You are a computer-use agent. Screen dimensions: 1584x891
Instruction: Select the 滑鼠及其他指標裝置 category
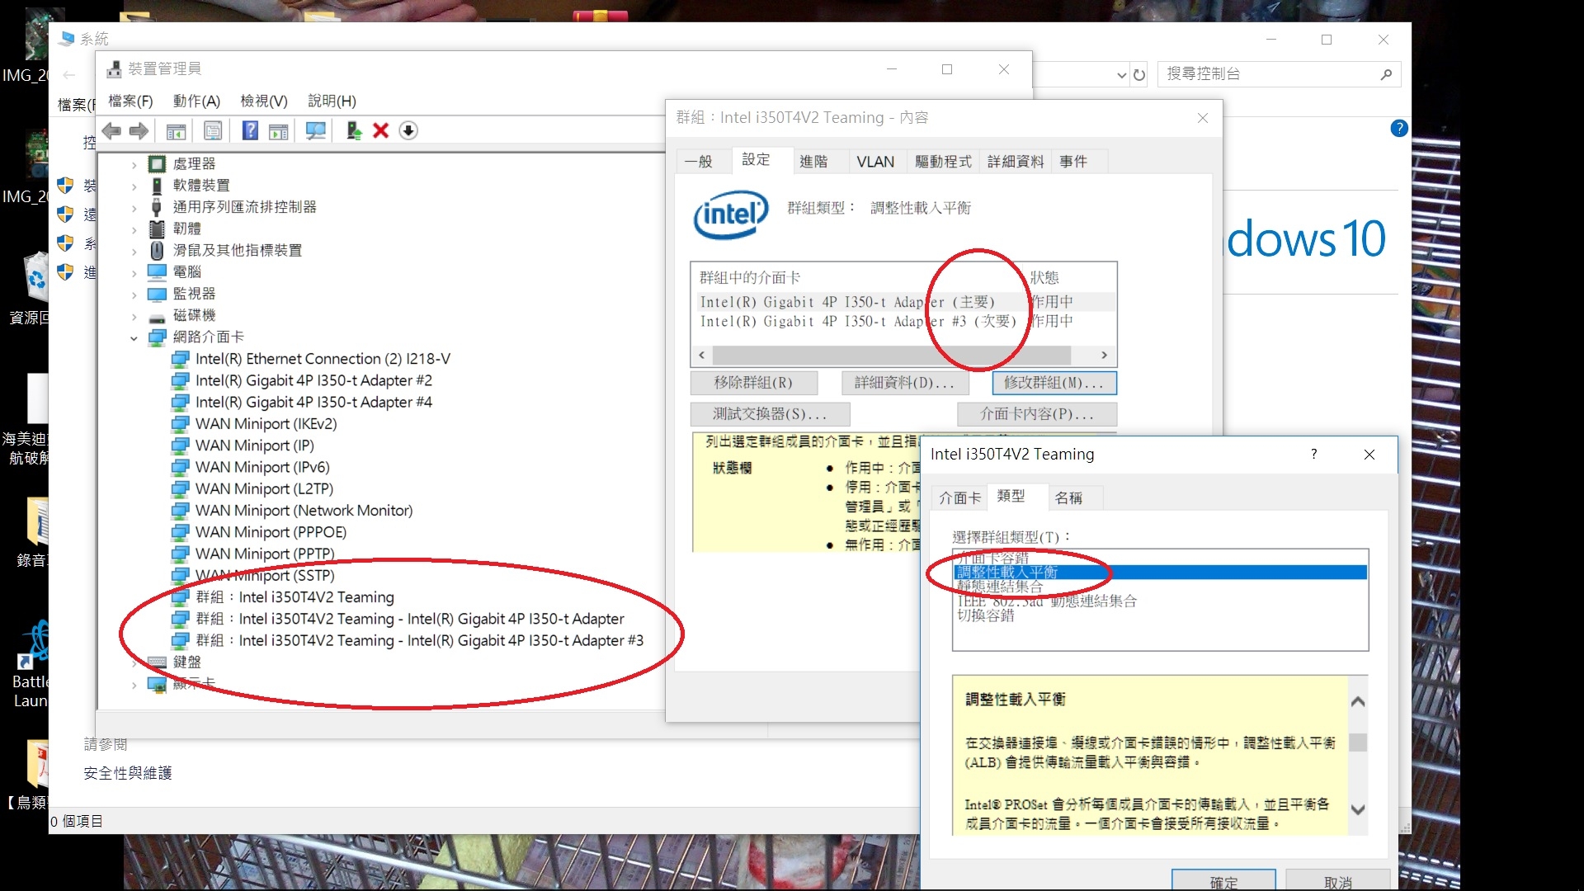[238, 250]
